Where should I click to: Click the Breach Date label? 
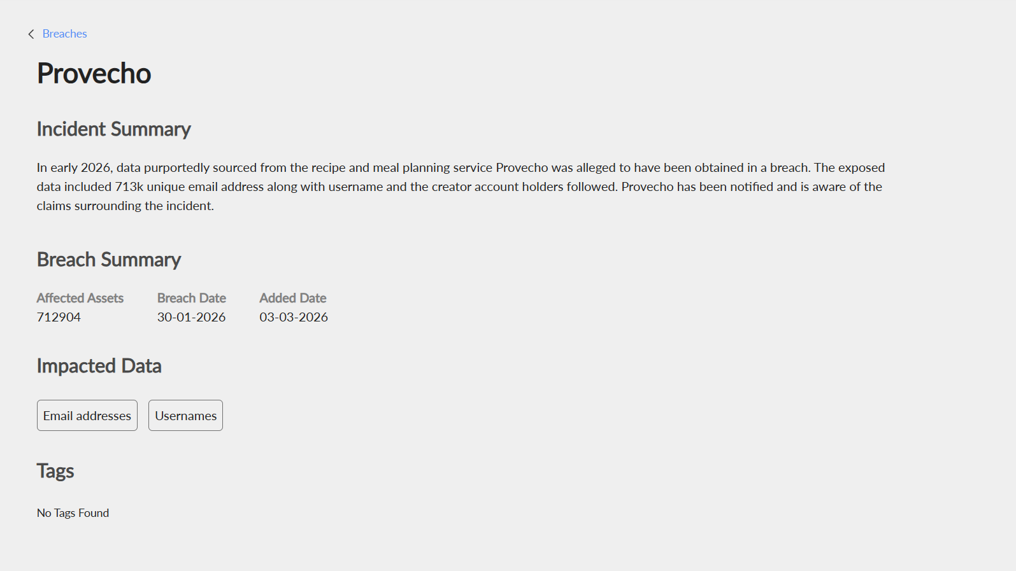tap(192, 298)
